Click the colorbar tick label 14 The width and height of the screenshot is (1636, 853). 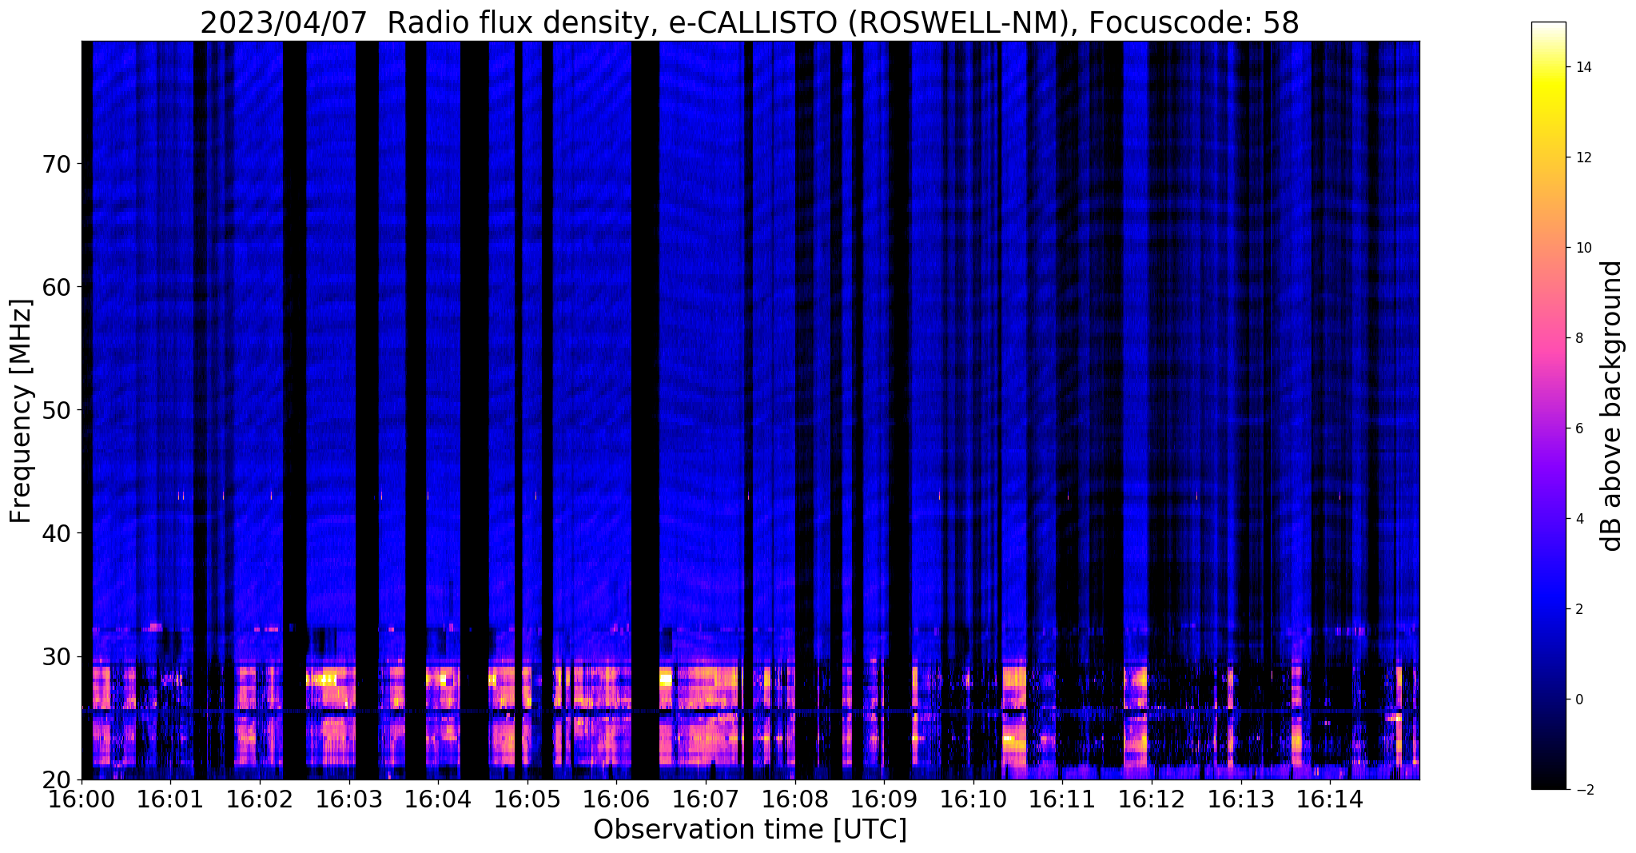tap(1582, 67)
